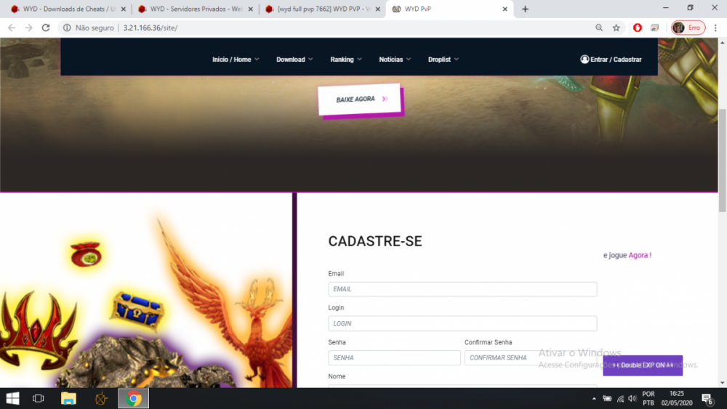Click the POR PTB language indicator
The height and width of the screenshot is (409, 727).
648,398
